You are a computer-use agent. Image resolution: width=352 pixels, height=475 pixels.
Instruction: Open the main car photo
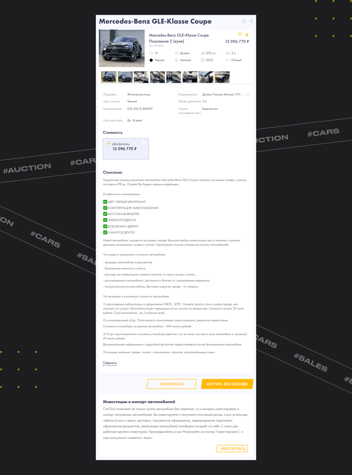click(x=122, y=48)
